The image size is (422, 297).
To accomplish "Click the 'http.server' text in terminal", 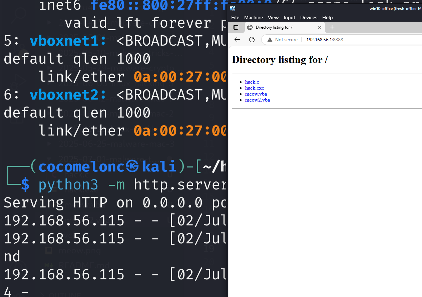I will click(180, 184).
